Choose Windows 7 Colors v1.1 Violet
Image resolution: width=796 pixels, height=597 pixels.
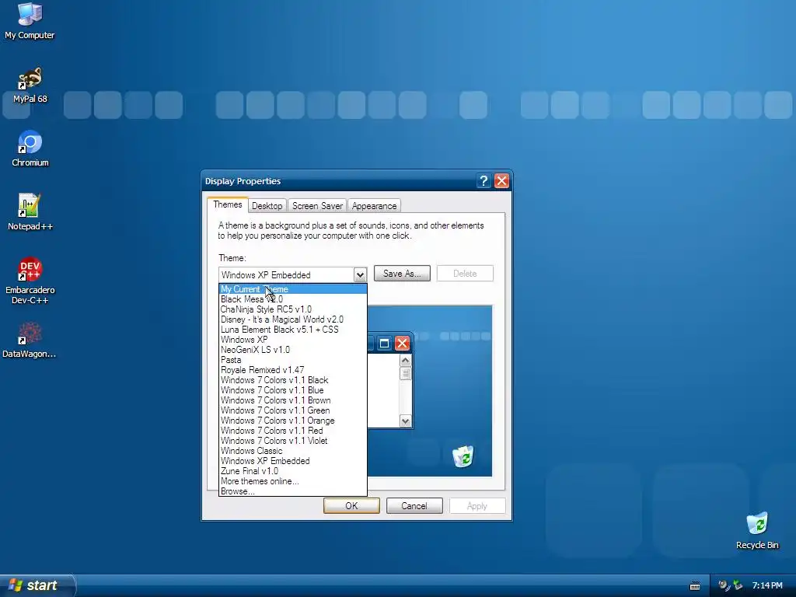click(293, 442)
